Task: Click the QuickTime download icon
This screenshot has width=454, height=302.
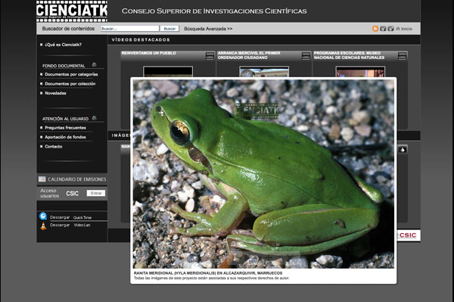Action: [x=43, y=216]
